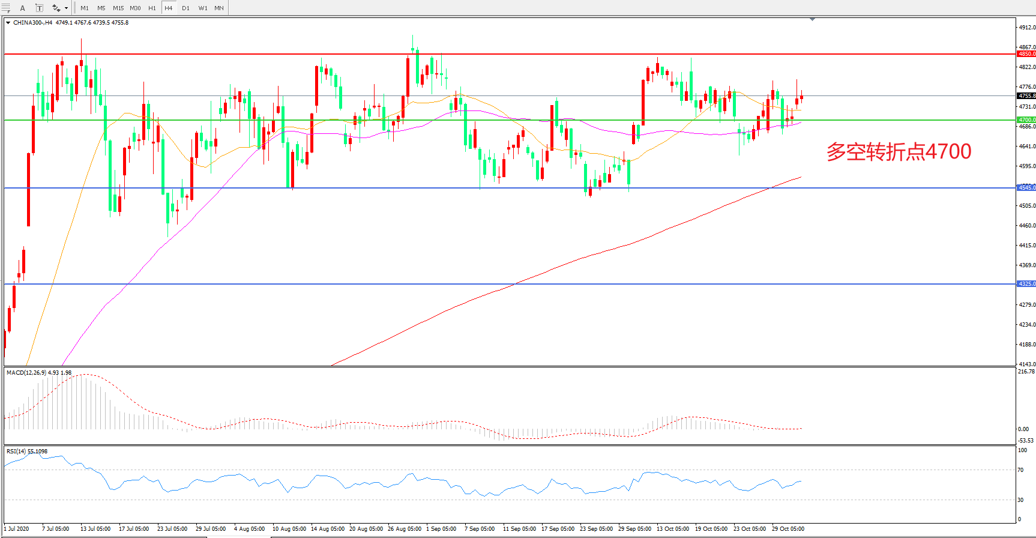The image size is (1036, 538).
Task: Select the H1 timeframe button
Action: coord(152,8)
